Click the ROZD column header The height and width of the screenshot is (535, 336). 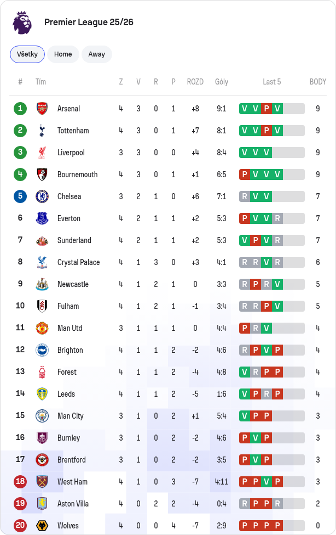point(195,82)
